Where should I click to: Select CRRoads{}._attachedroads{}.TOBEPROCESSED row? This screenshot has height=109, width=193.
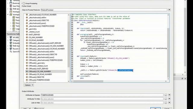point(46,60)
